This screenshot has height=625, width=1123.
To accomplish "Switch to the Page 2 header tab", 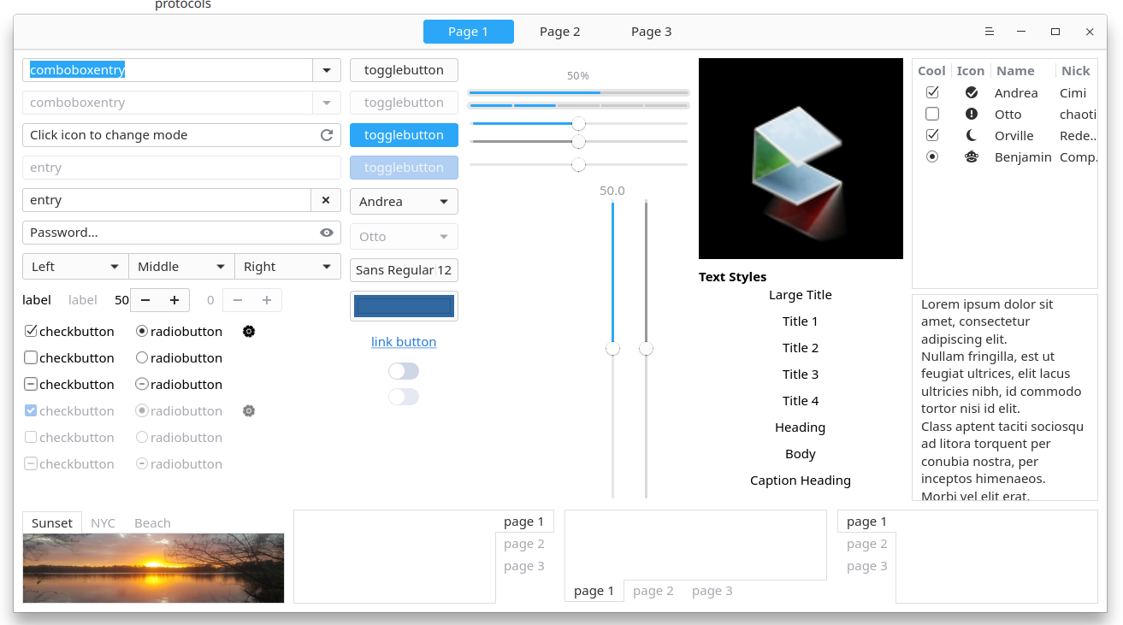I will tap(560, 32).
